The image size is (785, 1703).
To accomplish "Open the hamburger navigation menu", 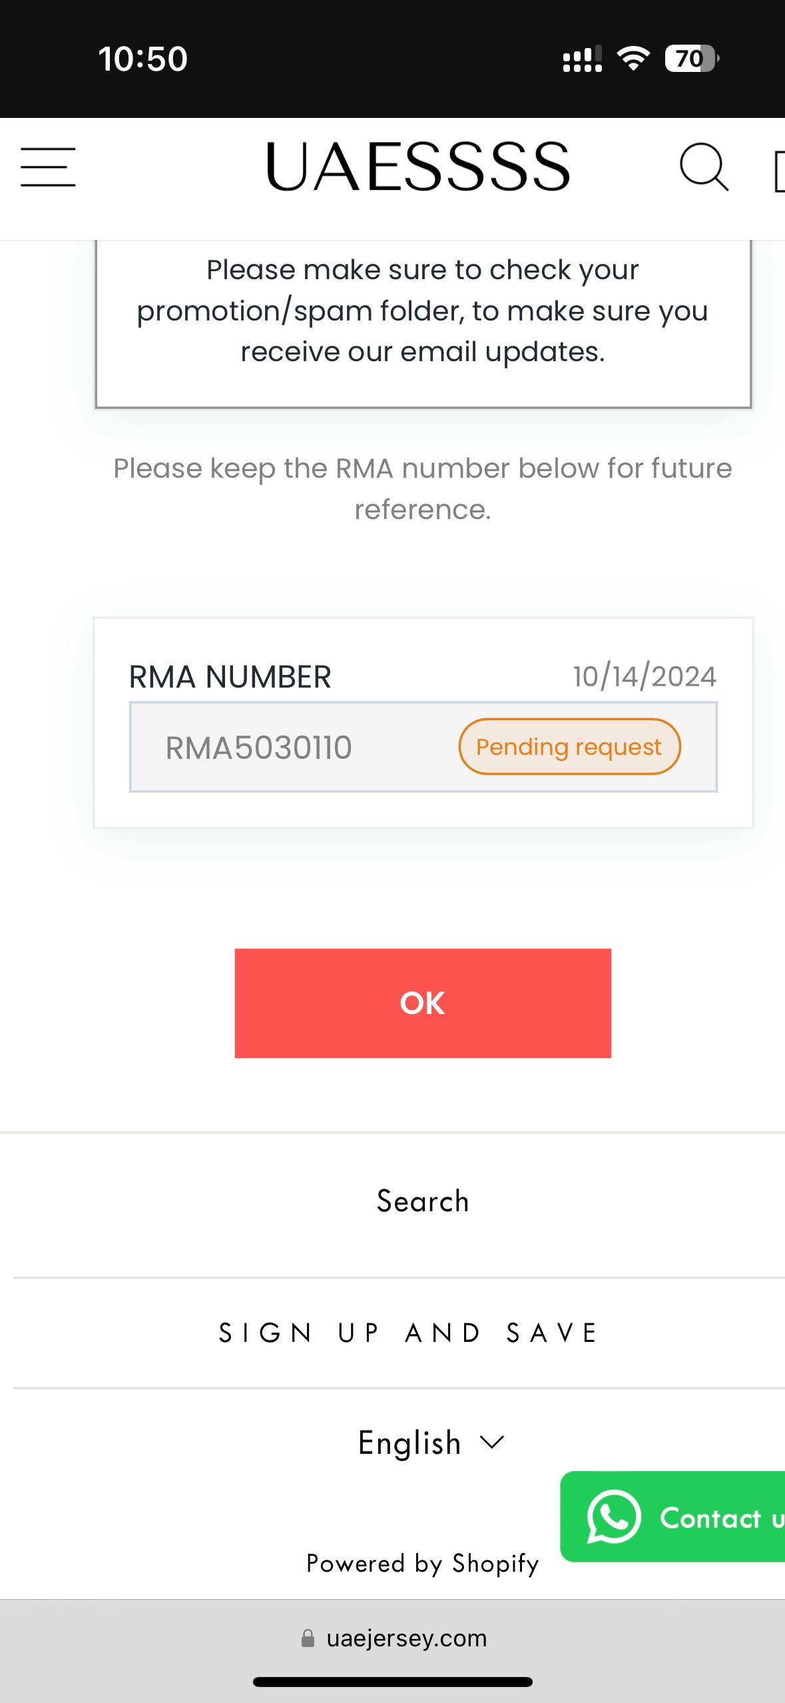I will [48, 167].
